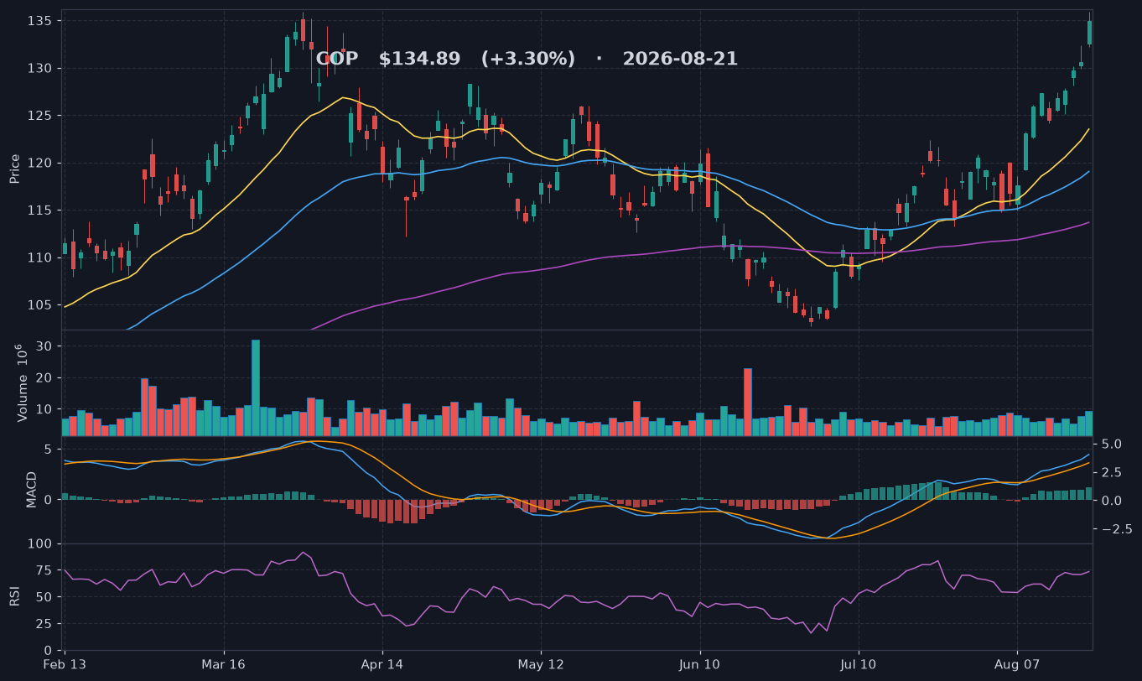Click the Mar 16 date label

pos(224,665)
